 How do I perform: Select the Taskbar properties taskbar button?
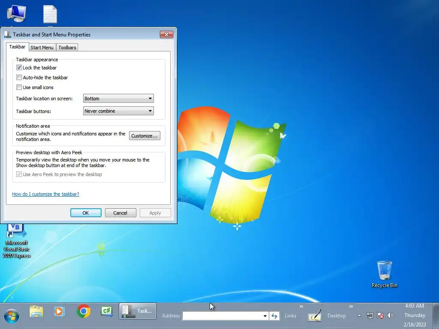click(x=138, y=311)
